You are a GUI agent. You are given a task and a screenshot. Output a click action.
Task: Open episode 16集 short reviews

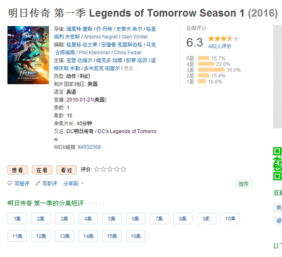(x=136, y=236)
